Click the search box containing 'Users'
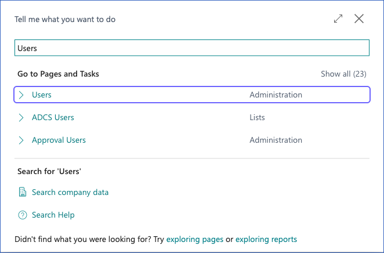384x253 pixels. (x=192, y=48)
